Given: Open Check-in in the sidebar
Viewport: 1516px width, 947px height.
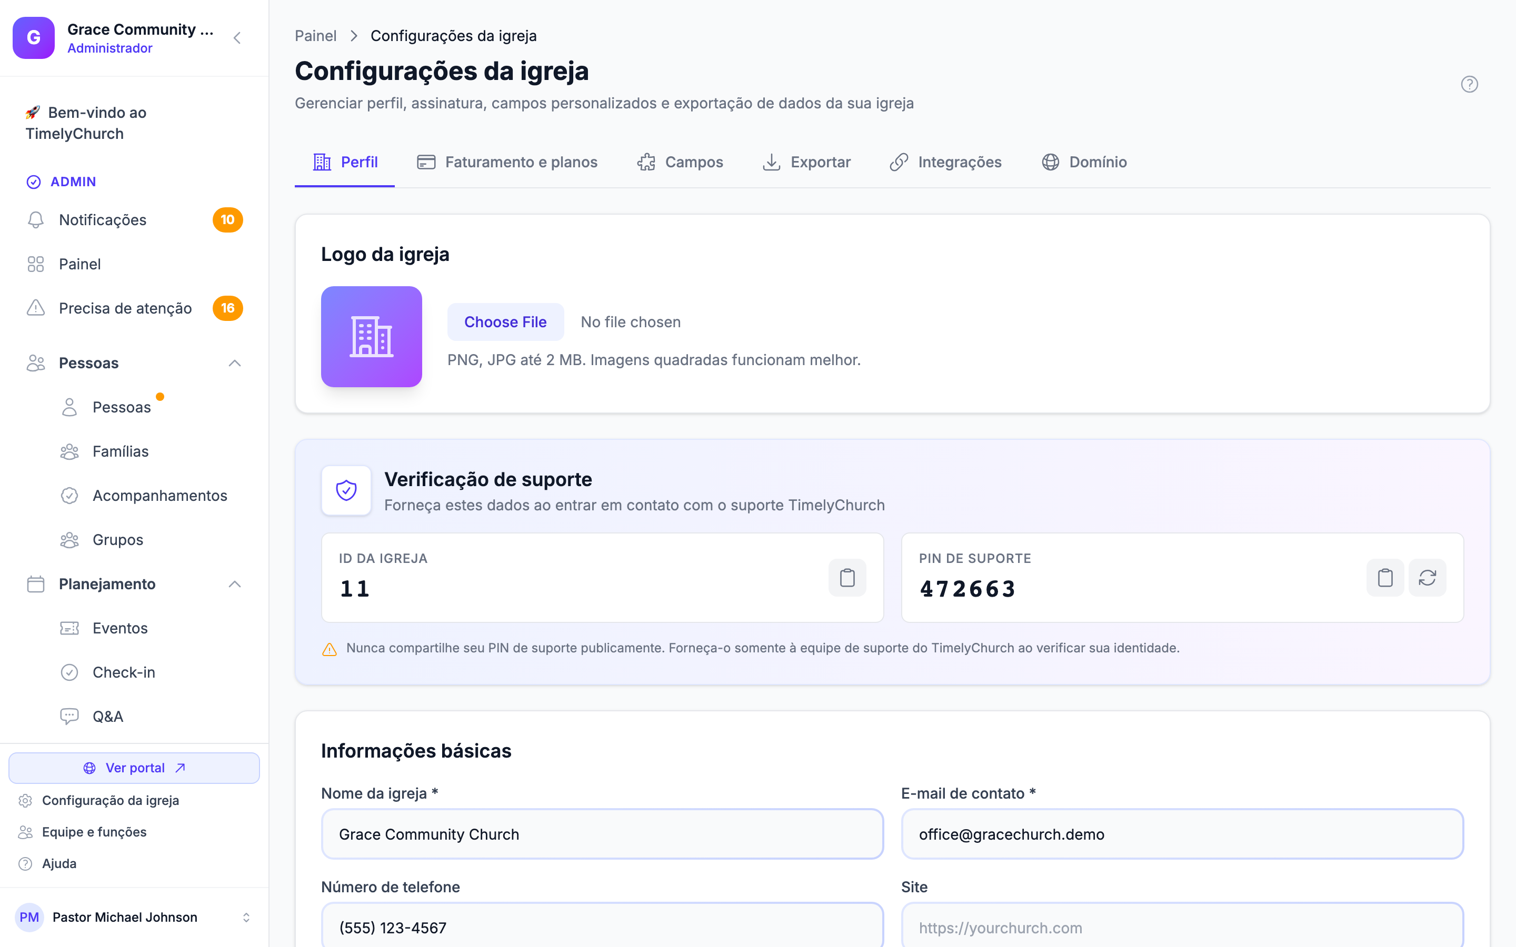Looking at the screenshot, I should coord(151,673).
